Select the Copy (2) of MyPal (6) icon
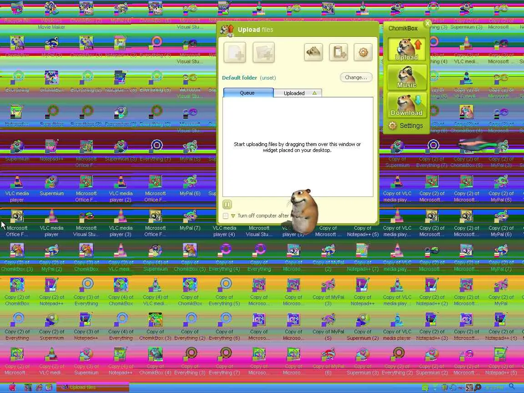Screen dimensions: 524x393 coord(501,223)
